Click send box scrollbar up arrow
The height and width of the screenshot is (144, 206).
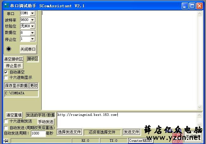[199, 115]
